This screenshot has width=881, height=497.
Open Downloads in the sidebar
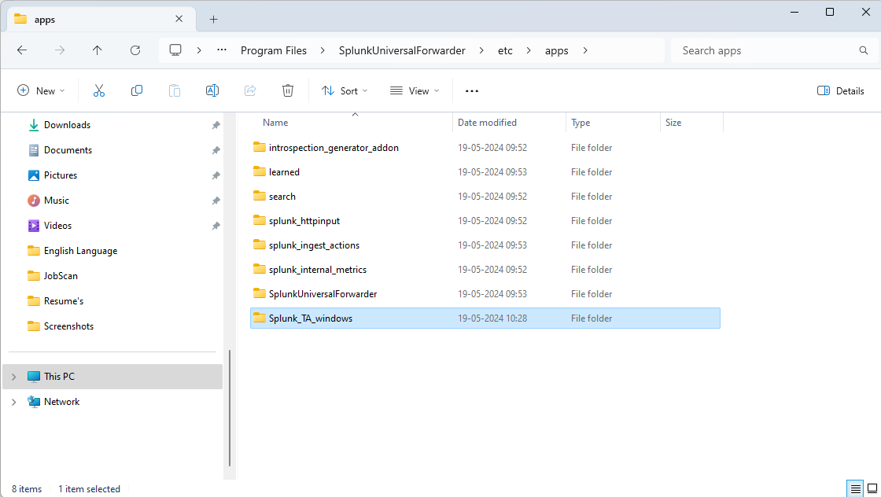coord(68,125)
